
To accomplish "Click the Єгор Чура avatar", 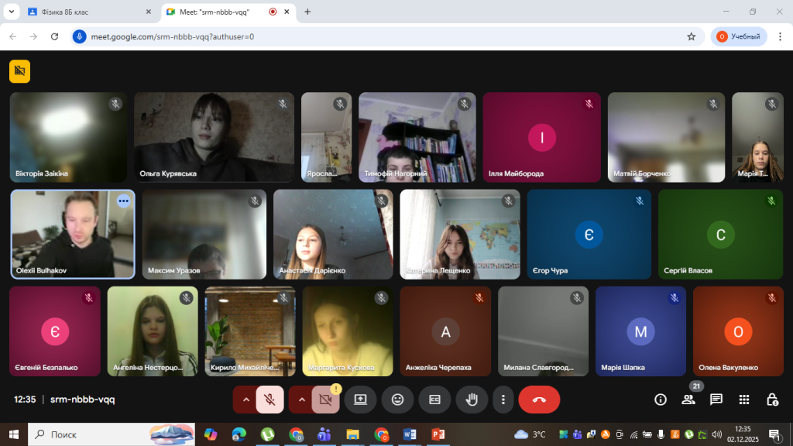I will (589, 234).
